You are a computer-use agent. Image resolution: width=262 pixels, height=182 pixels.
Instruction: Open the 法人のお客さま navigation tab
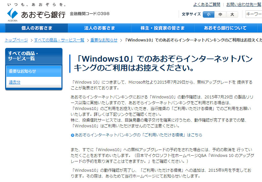click(x=99, y=28)
